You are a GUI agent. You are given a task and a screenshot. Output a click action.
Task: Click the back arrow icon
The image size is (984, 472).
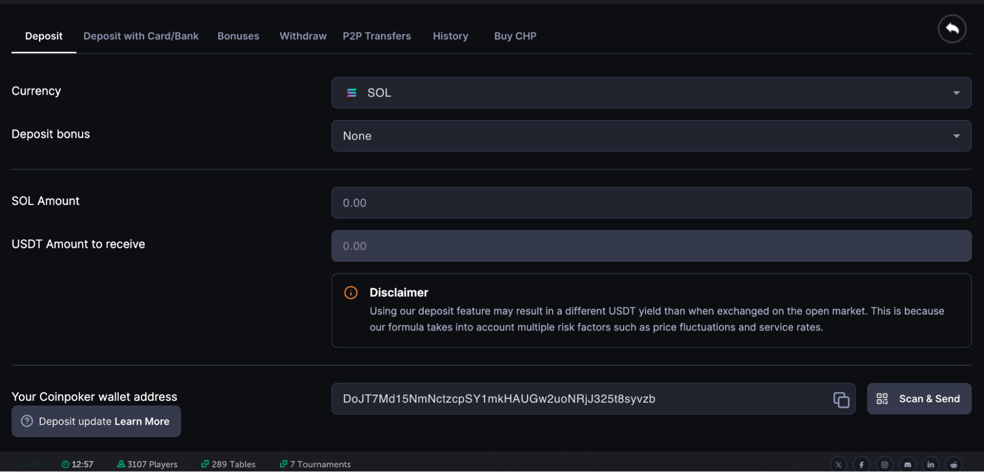pos(952,29)
